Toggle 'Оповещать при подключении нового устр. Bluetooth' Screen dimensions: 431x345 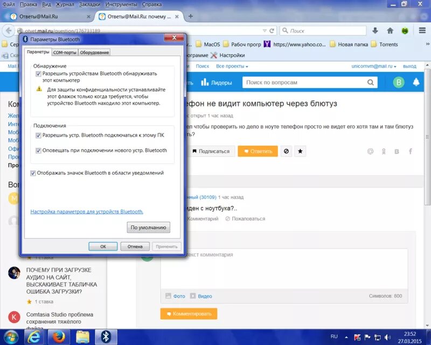click(38, 150)
